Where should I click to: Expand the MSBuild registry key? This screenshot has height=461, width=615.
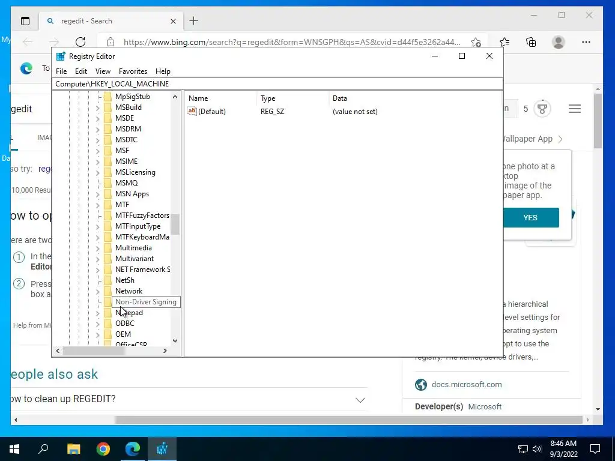coord(98,107)
